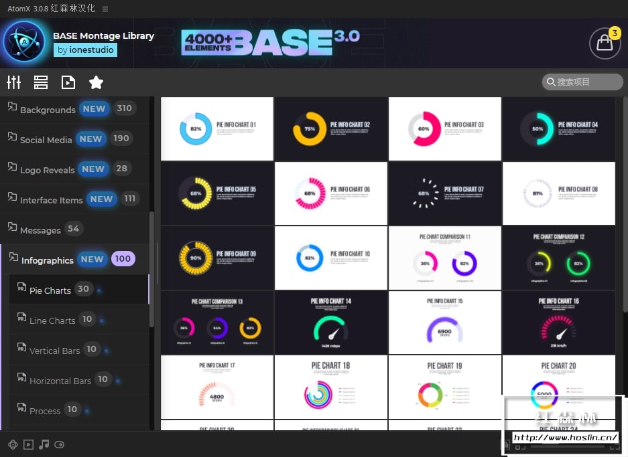Click the 4000+ Elements BASE 3.0 banner

270,42
